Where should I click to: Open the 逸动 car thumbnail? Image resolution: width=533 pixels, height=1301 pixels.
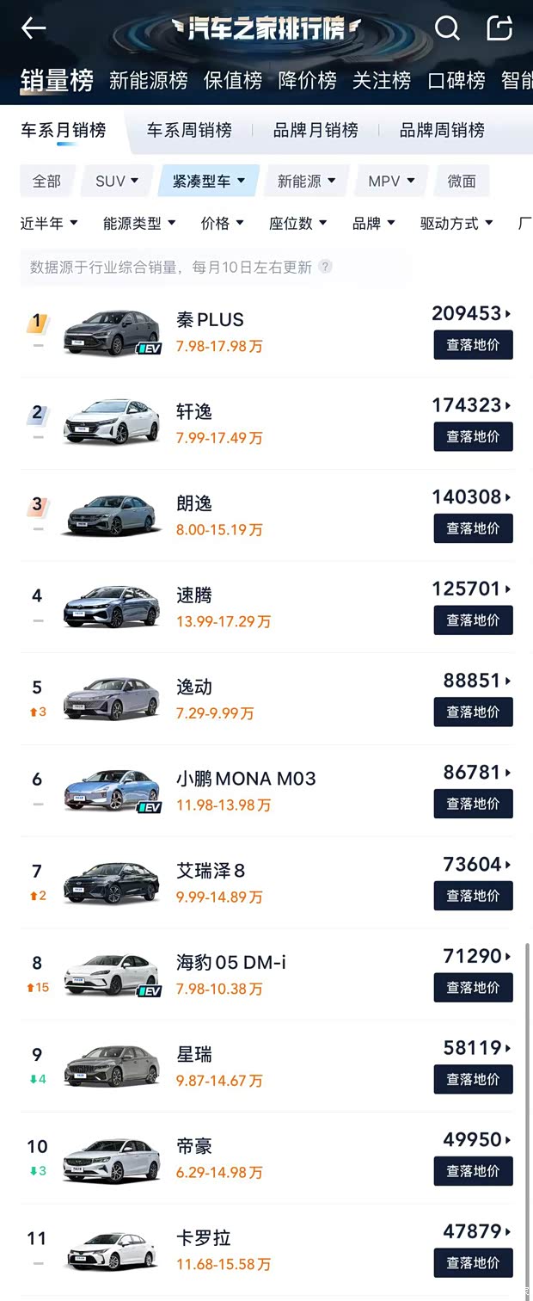tap(111, 698)
